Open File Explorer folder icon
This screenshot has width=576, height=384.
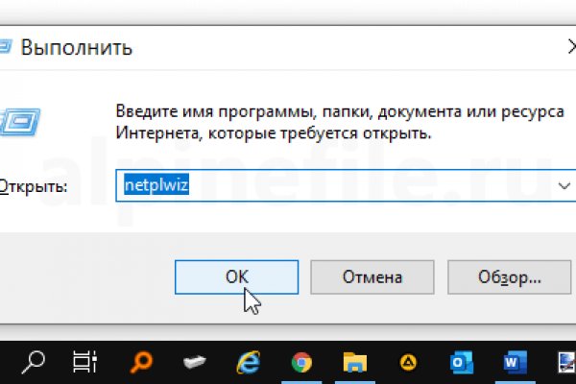point(355,362)
